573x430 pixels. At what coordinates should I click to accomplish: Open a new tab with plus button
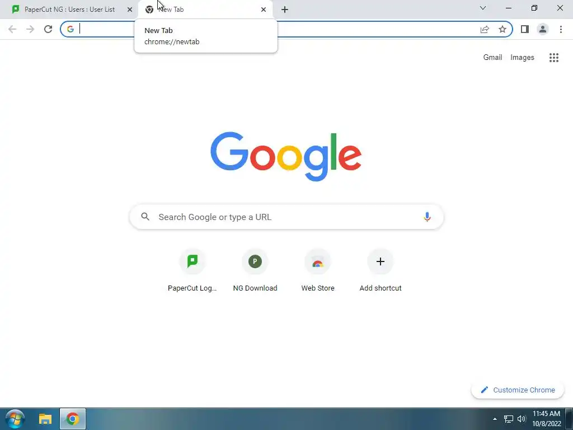[x=285, y=10]
